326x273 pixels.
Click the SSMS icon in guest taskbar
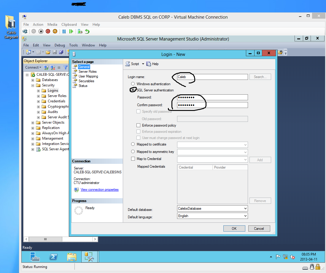point(89,257)
